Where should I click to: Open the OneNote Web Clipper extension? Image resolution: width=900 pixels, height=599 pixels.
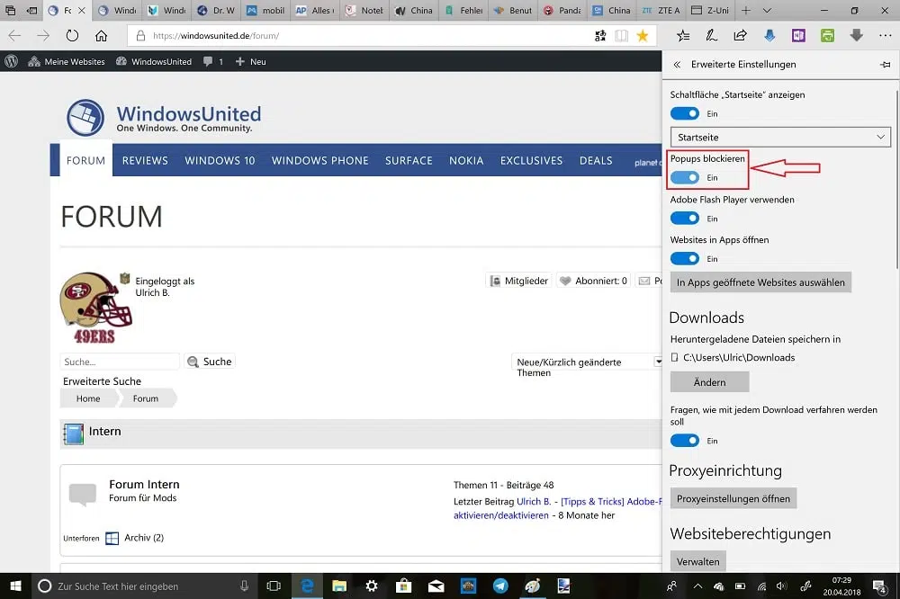click(798, 36)
